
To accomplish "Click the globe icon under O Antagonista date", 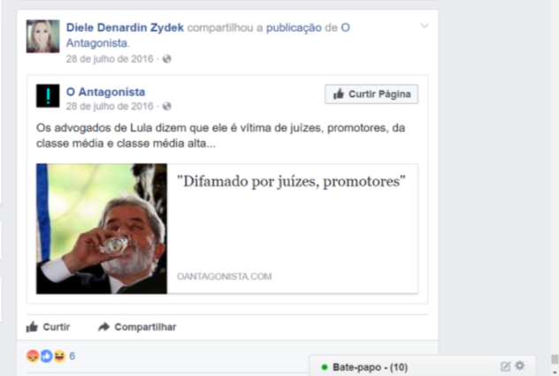I will [167, 107].
